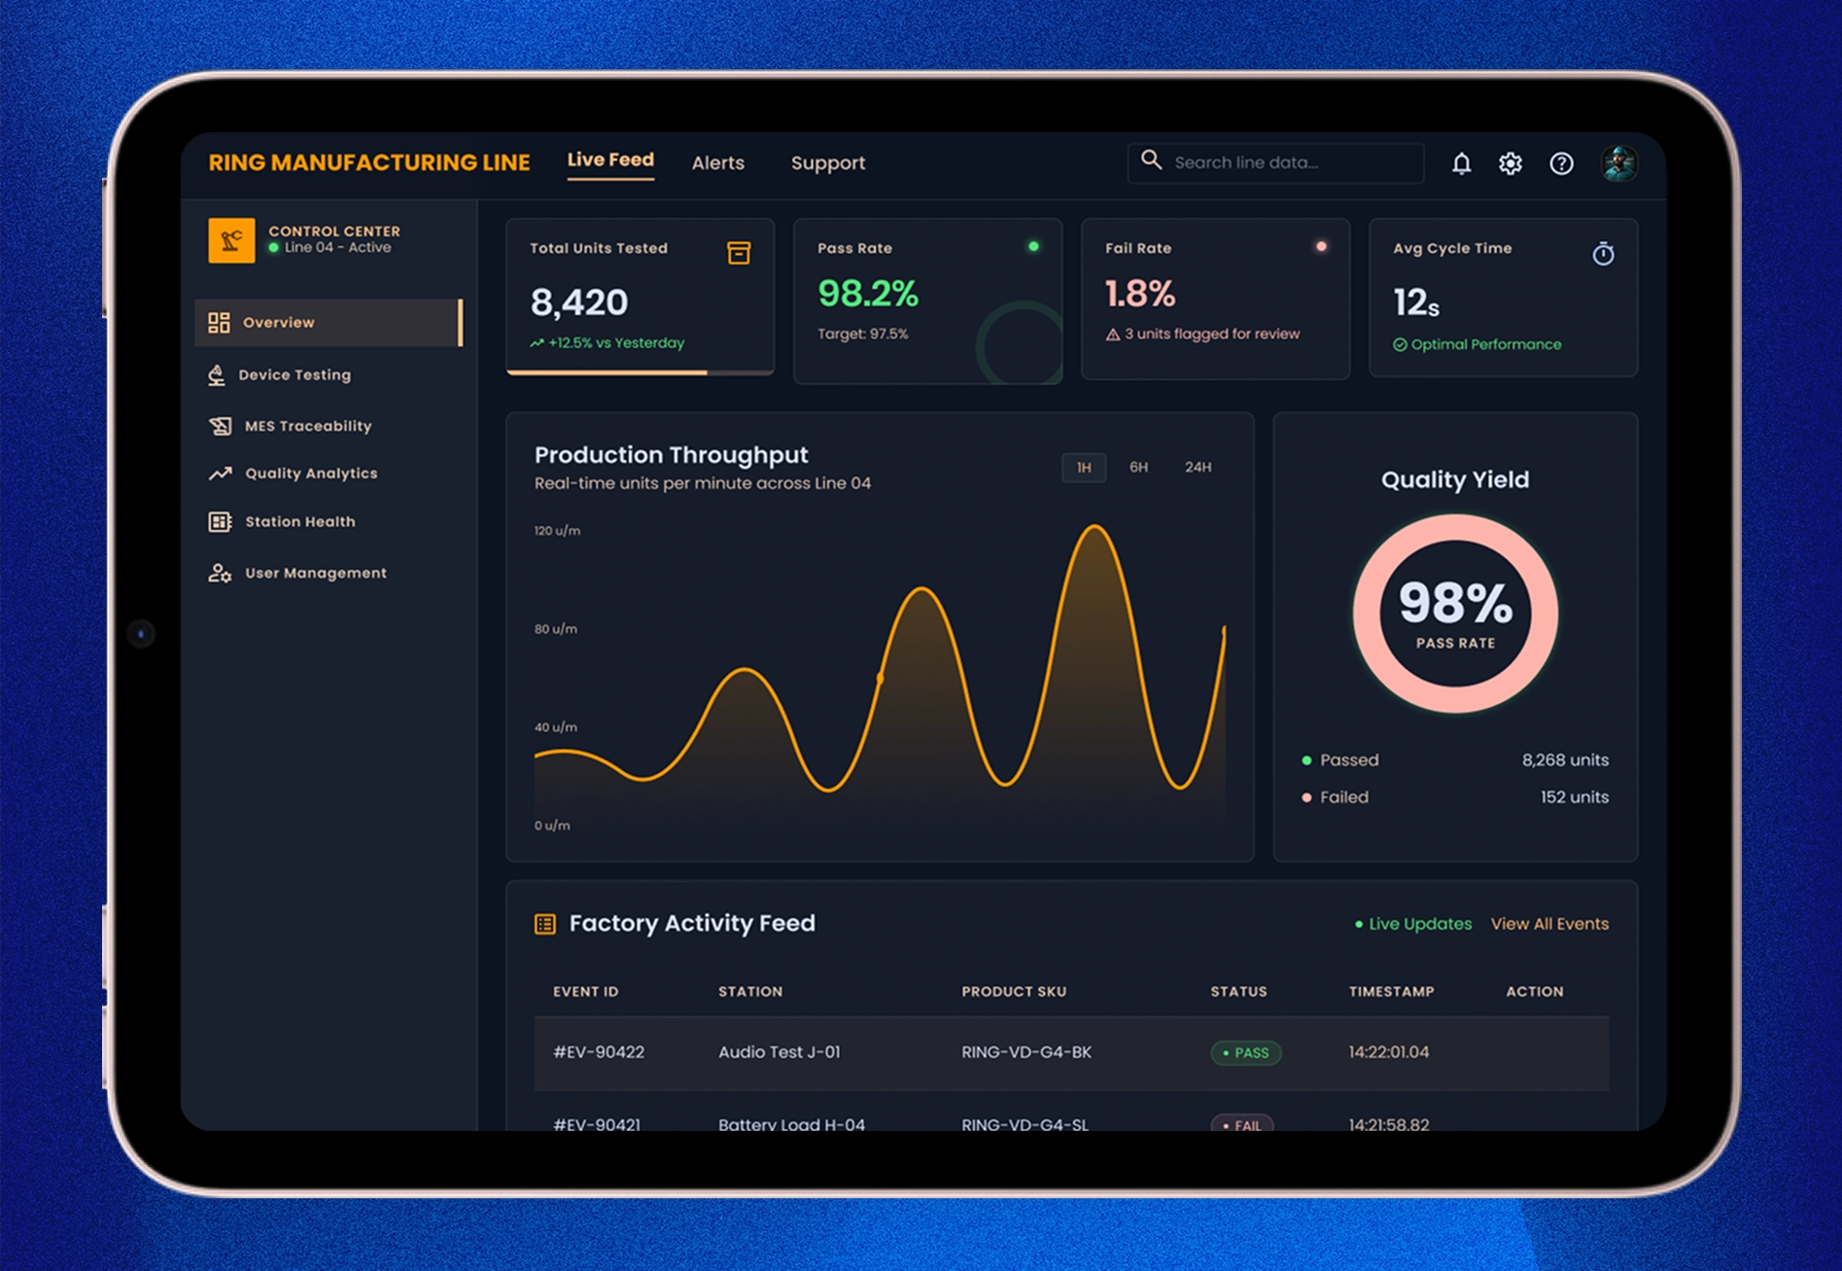Viewport: 1842px width, 1271px height.
Task: Click the upward trend arrow beside +12.5%
Action: (537, 343)
